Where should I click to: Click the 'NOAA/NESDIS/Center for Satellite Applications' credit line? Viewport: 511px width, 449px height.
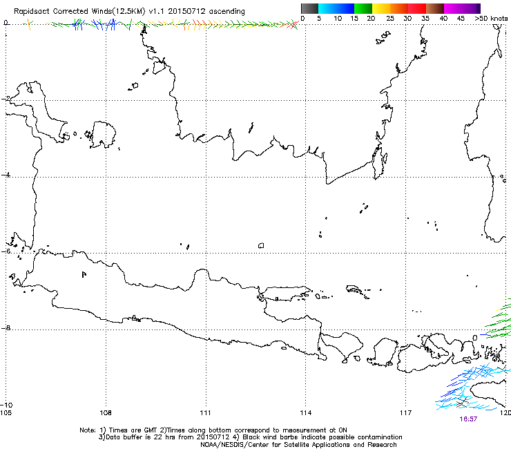(x=298, y=445)
